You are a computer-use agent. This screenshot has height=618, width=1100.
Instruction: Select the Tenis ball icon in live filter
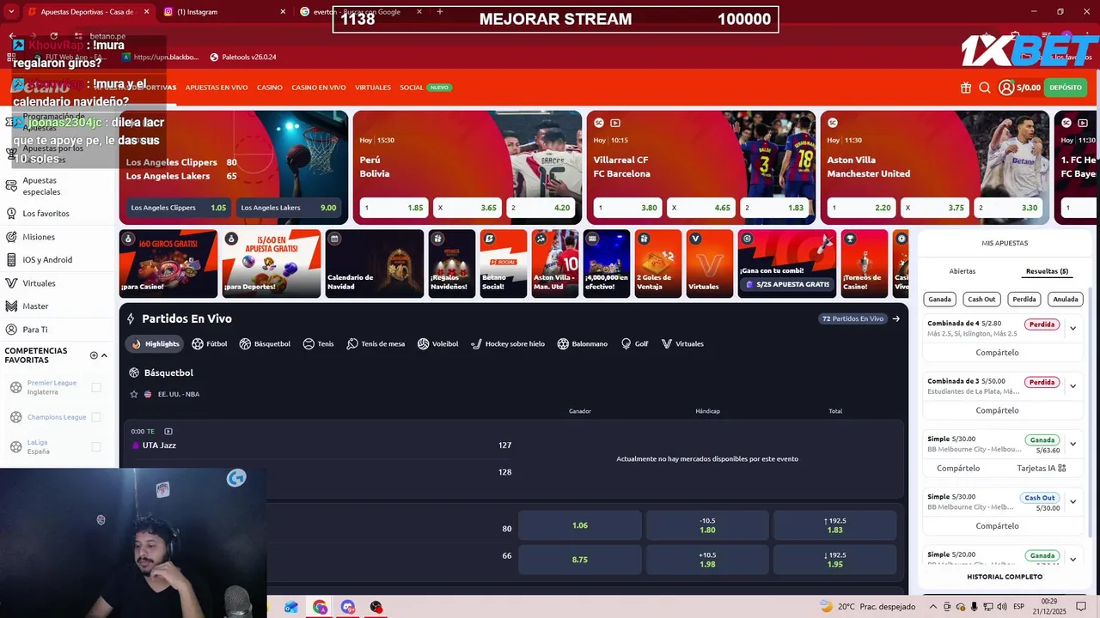click(309, 344)
